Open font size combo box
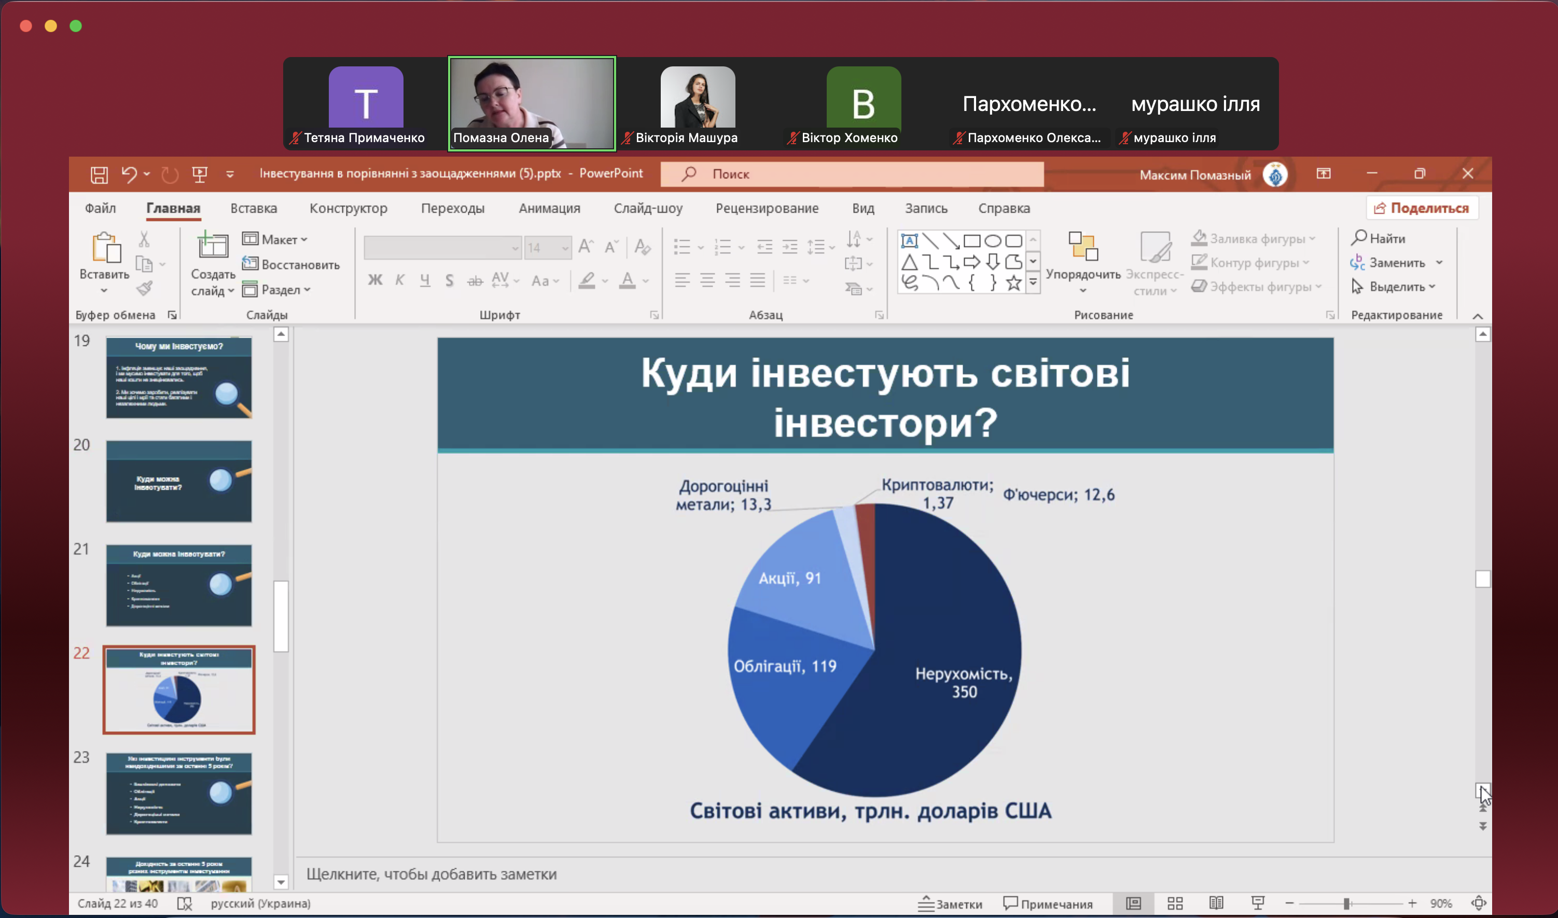1558x918 pixels. [x=565, y=248]
